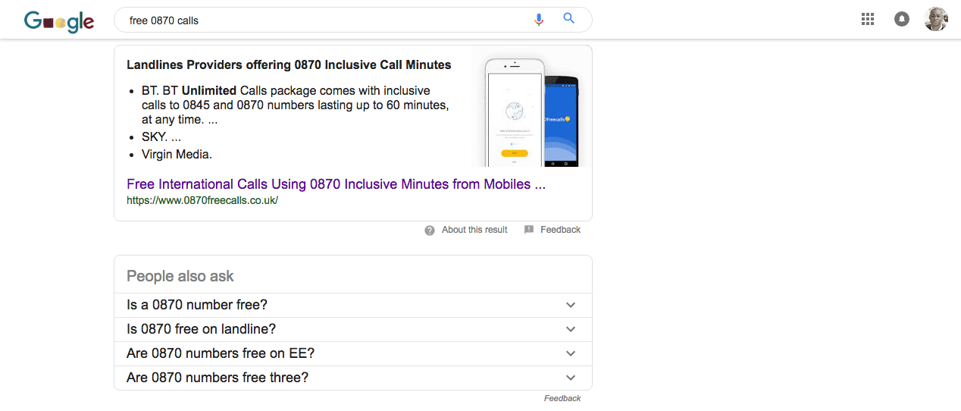
Task: Click Feedback below People also ask
Action: (562, 398)
